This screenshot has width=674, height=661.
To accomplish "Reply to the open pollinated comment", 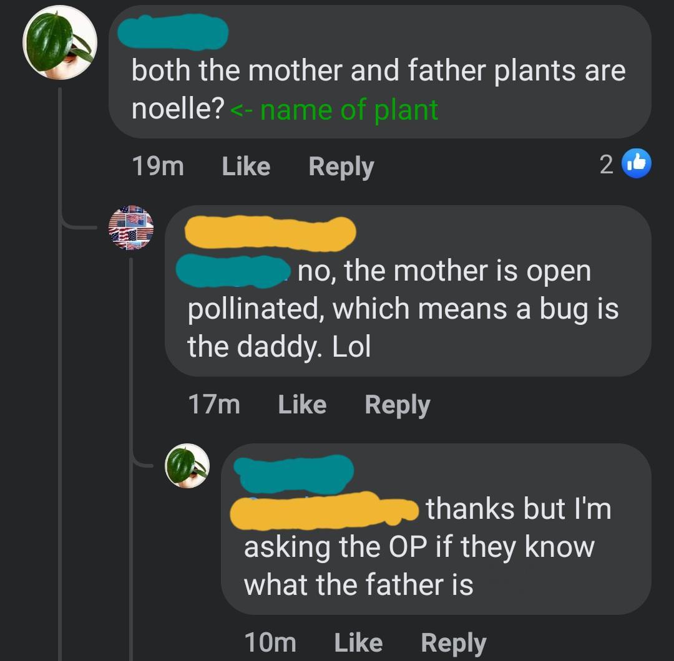I will pyautogui.click(x=398, y=404).
